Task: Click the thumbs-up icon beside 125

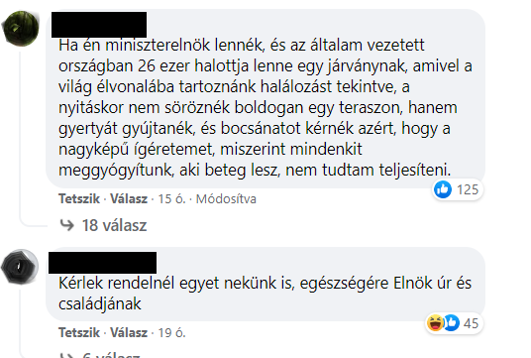Action: pyautogui.click(x=443, y=189)
